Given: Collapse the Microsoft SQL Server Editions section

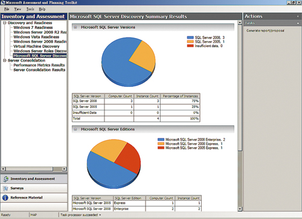Looking at the screenshot, I should (x=75, y=129).
